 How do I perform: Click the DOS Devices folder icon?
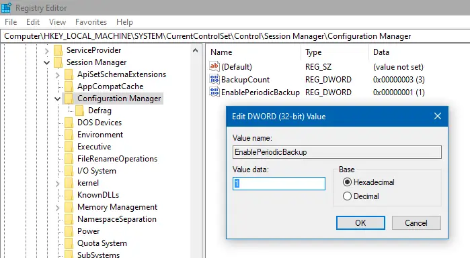(69, 123)
